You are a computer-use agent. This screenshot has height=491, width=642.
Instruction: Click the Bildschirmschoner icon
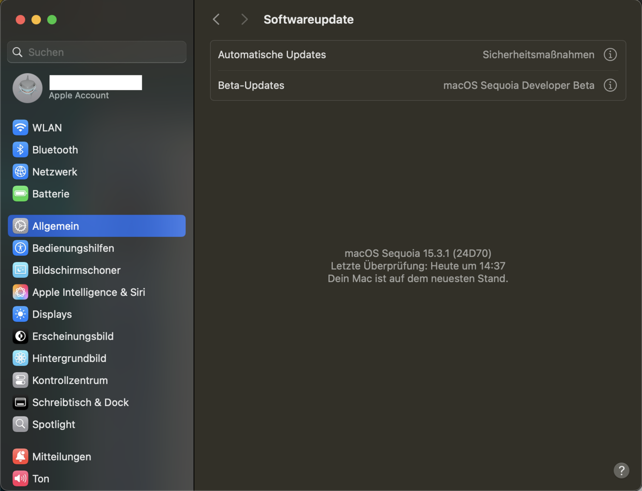click(20, 270)
